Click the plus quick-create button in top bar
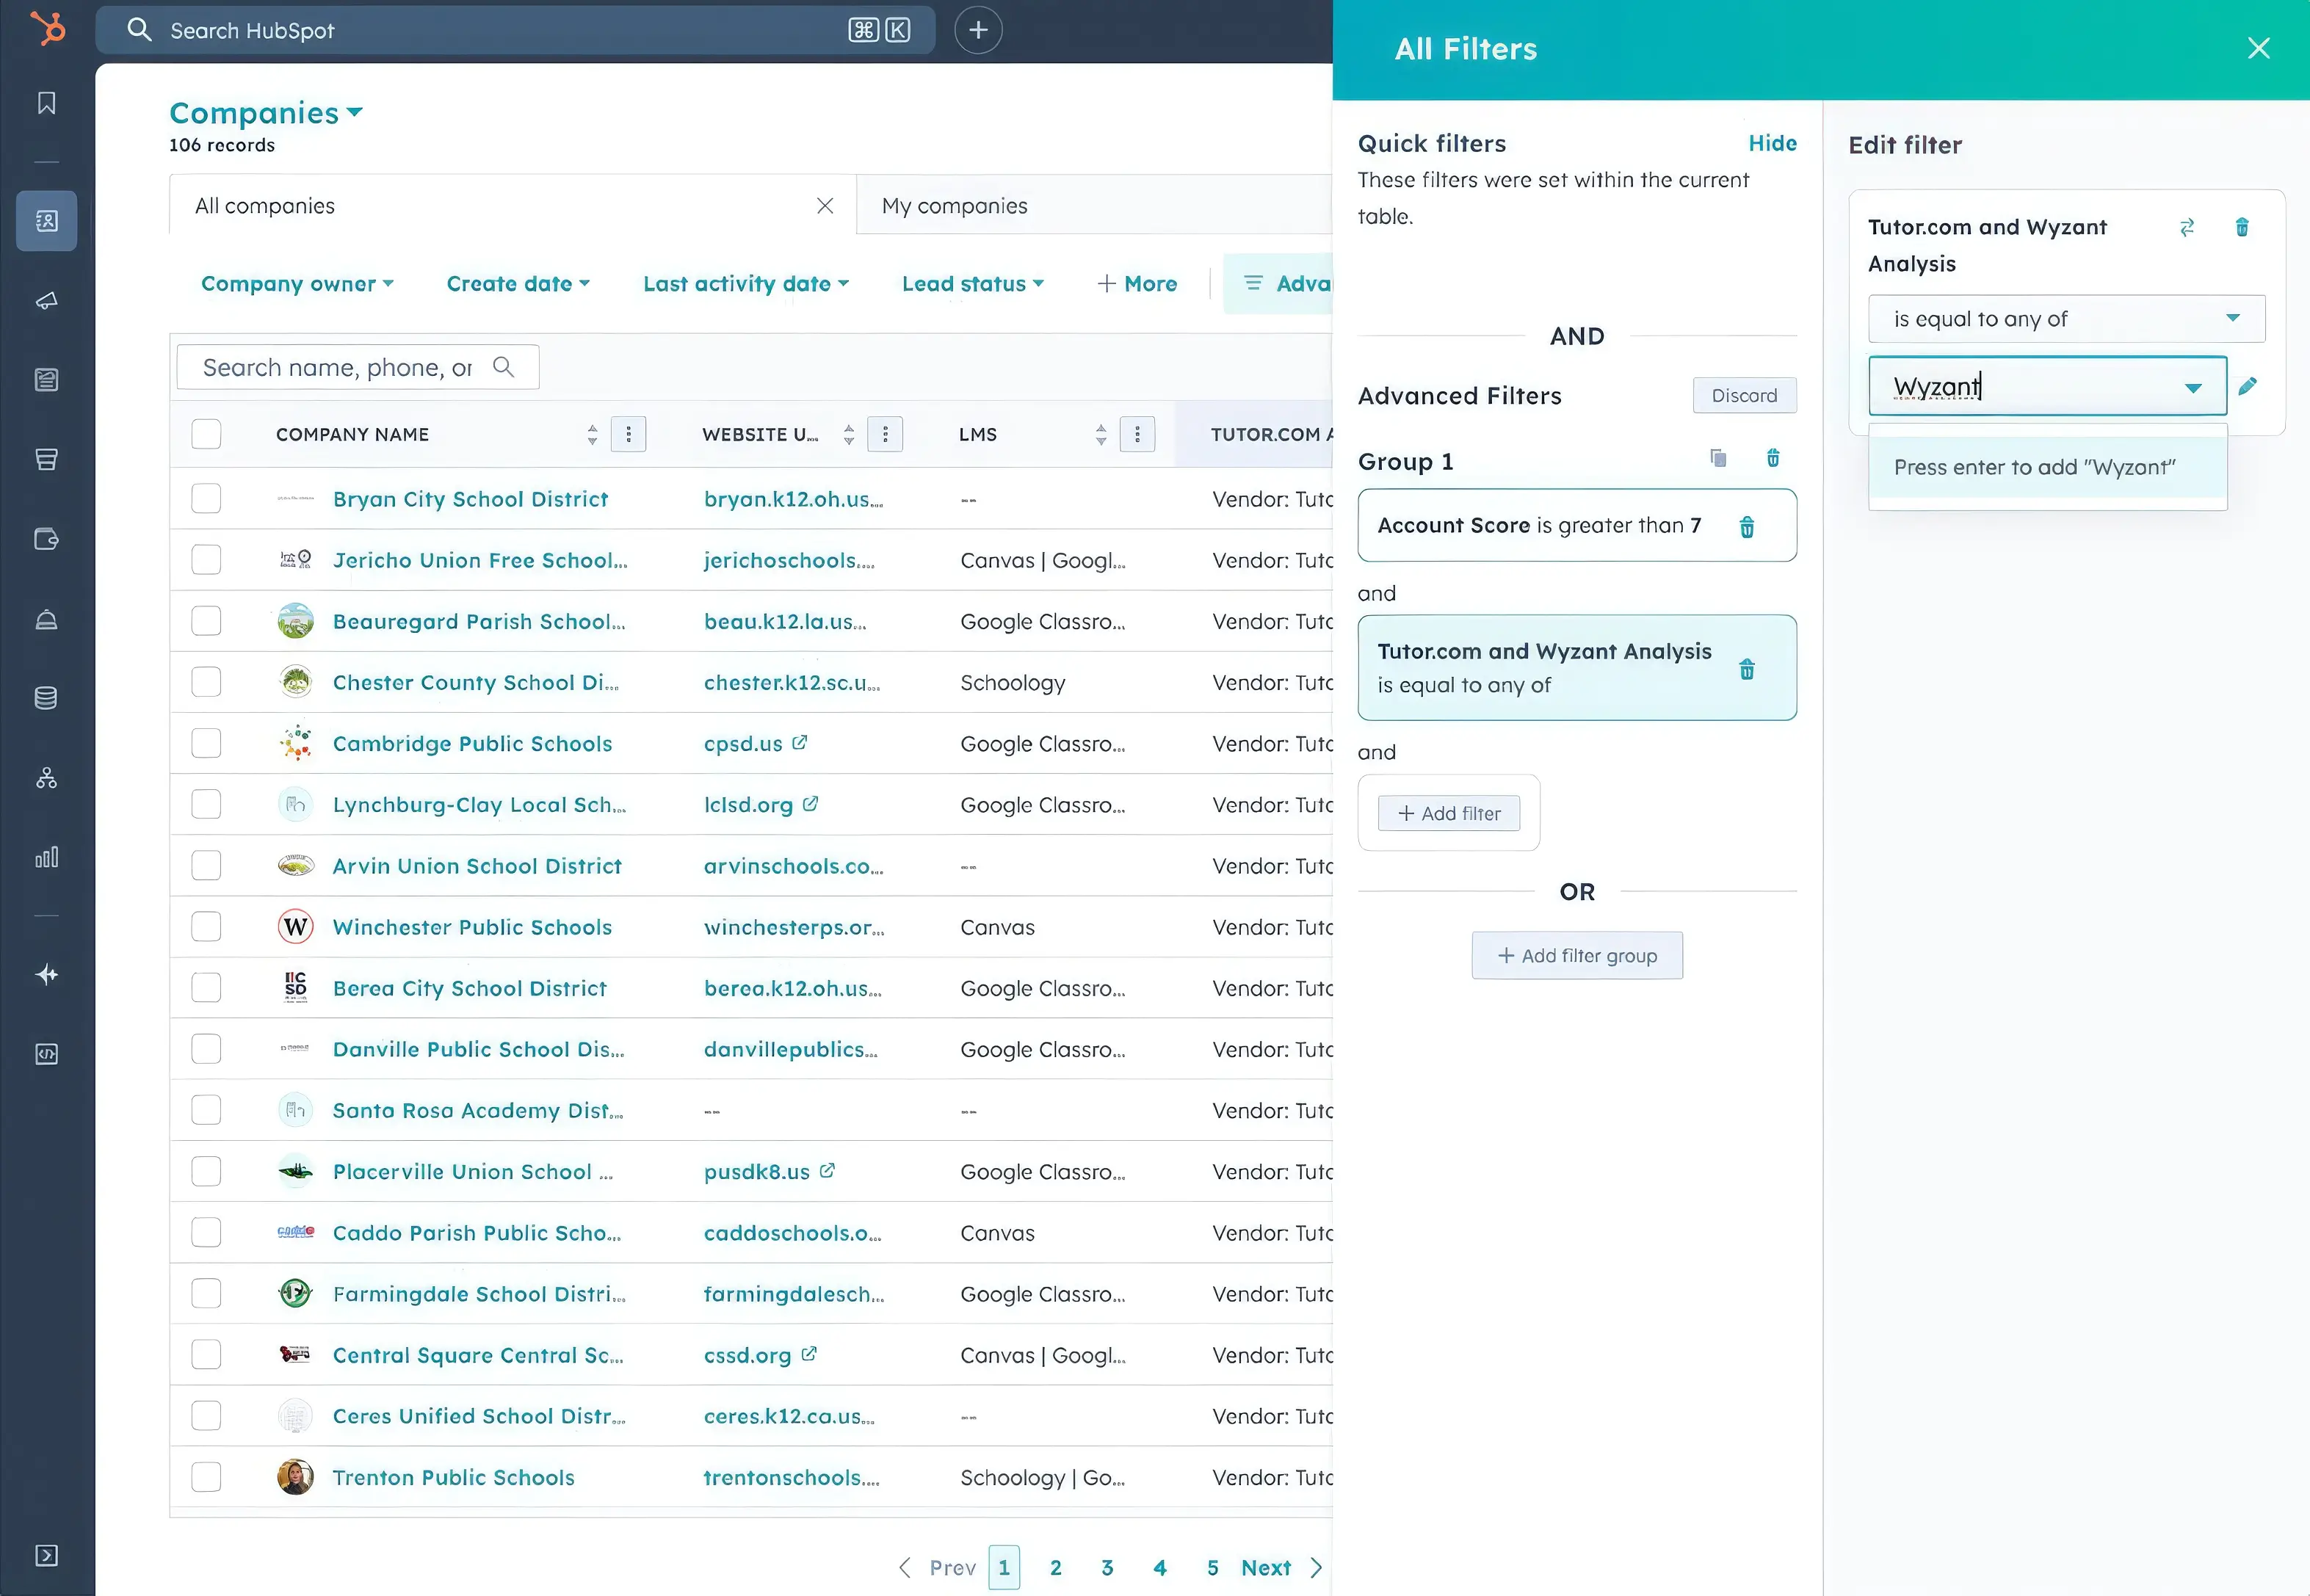Image resolution: width=2310 pixels, height=1596 pixels. click(x=977, y=30)
